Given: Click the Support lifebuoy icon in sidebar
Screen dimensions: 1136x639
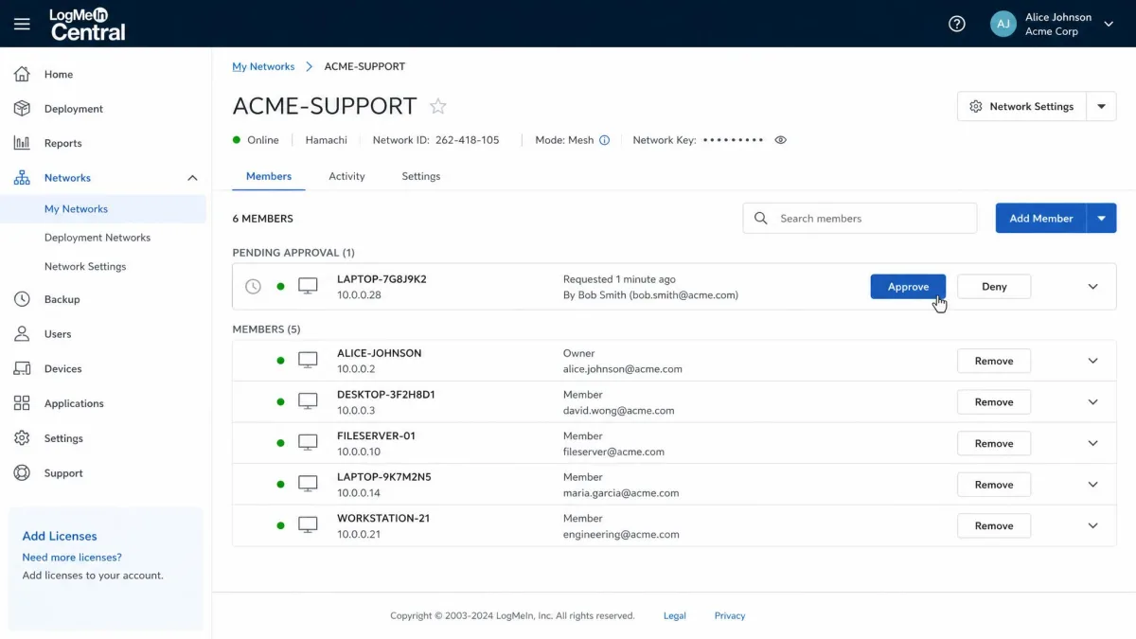Looking at the screenshot, I should pos(22,473).
